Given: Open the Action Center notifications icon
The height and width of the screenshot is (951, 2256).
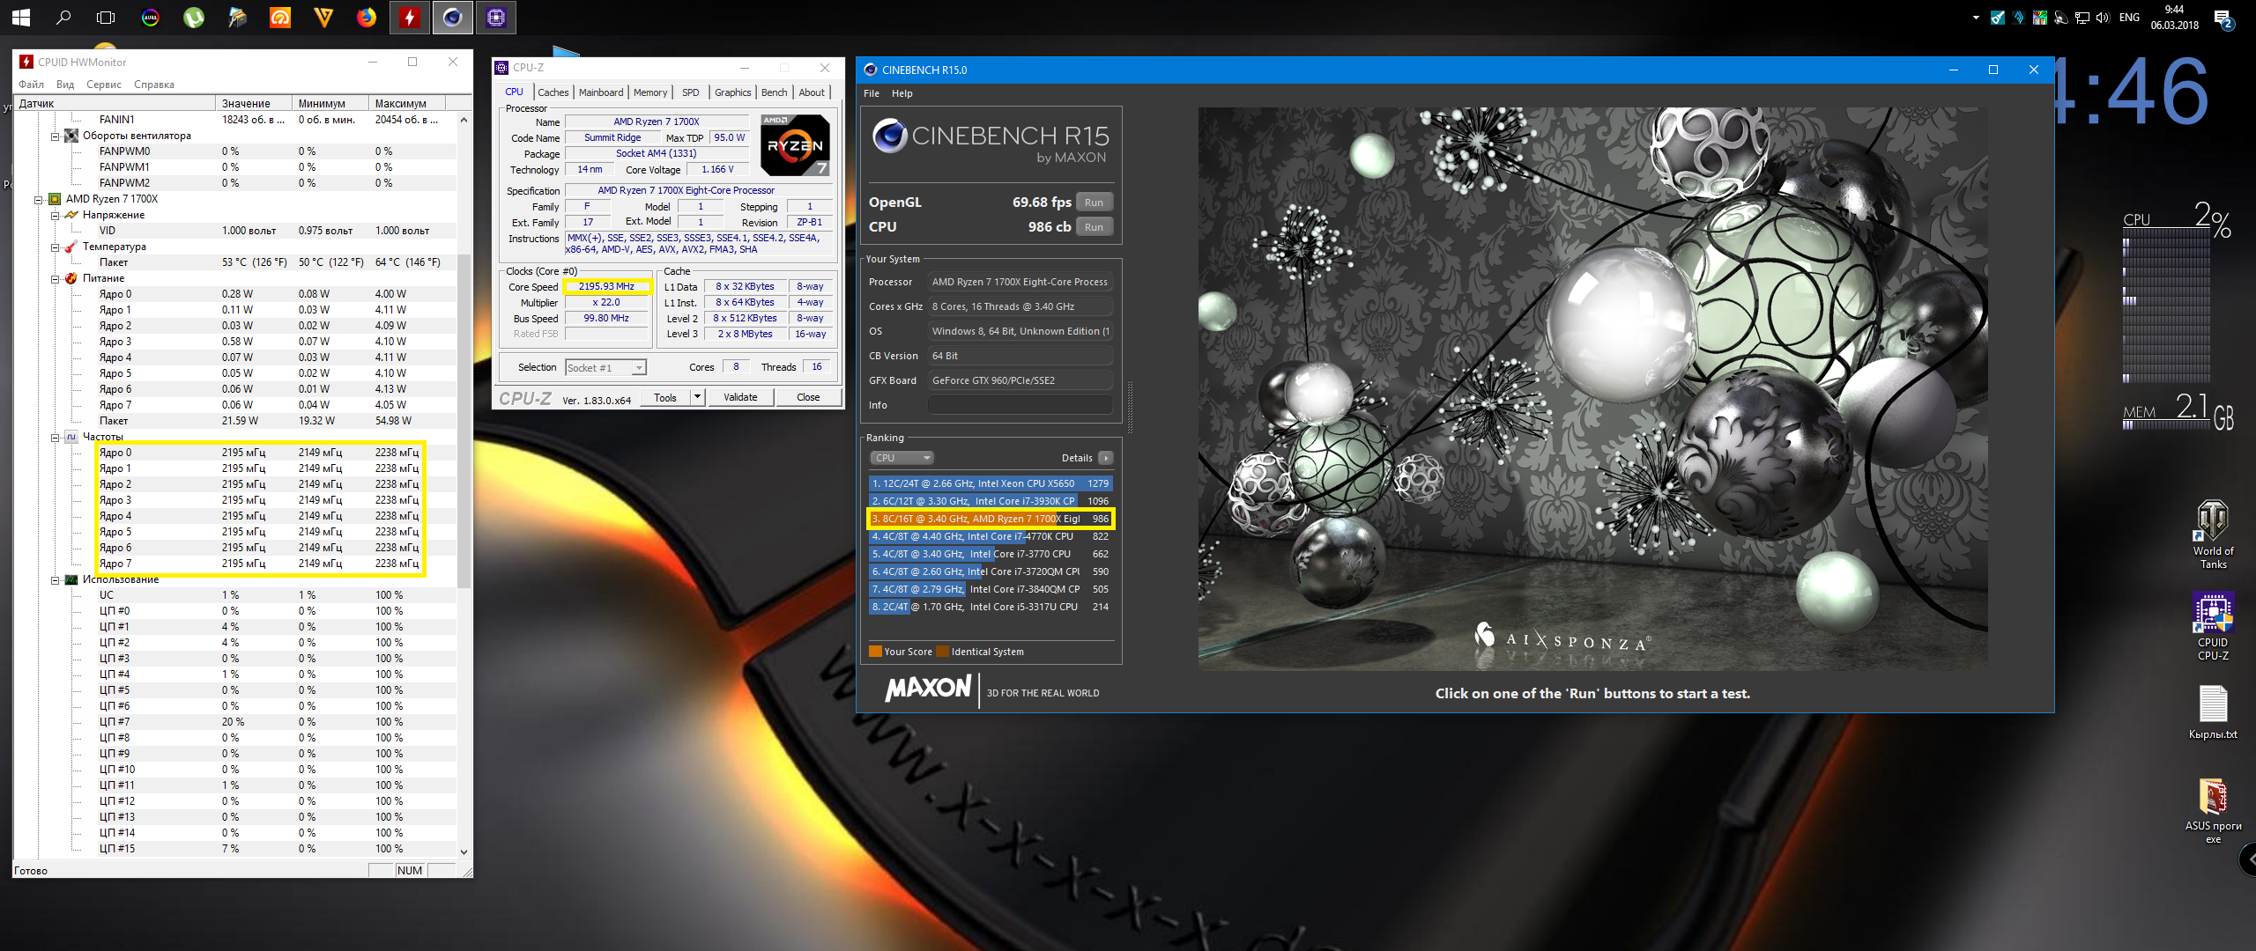Looking at the screenshot, I should [2222, 18].
